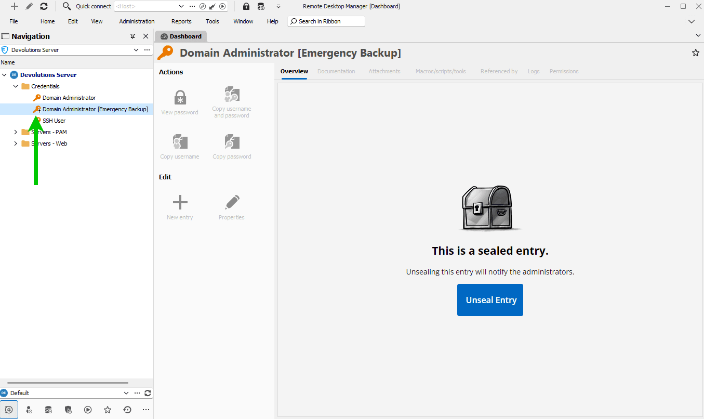Click the plus icon to add entry

point(15,6)
